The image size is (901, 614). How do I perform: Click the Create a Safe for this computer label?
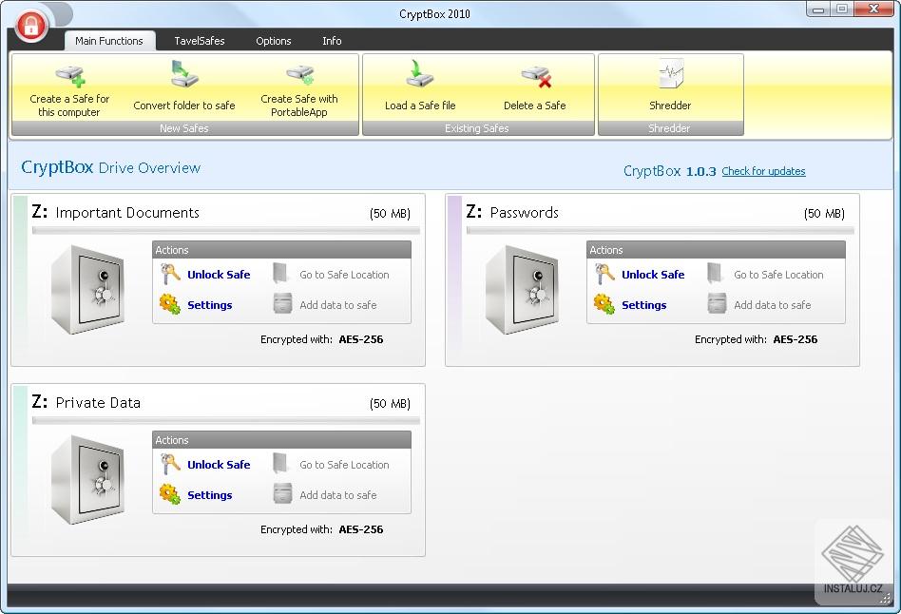[x=69, y=106]
